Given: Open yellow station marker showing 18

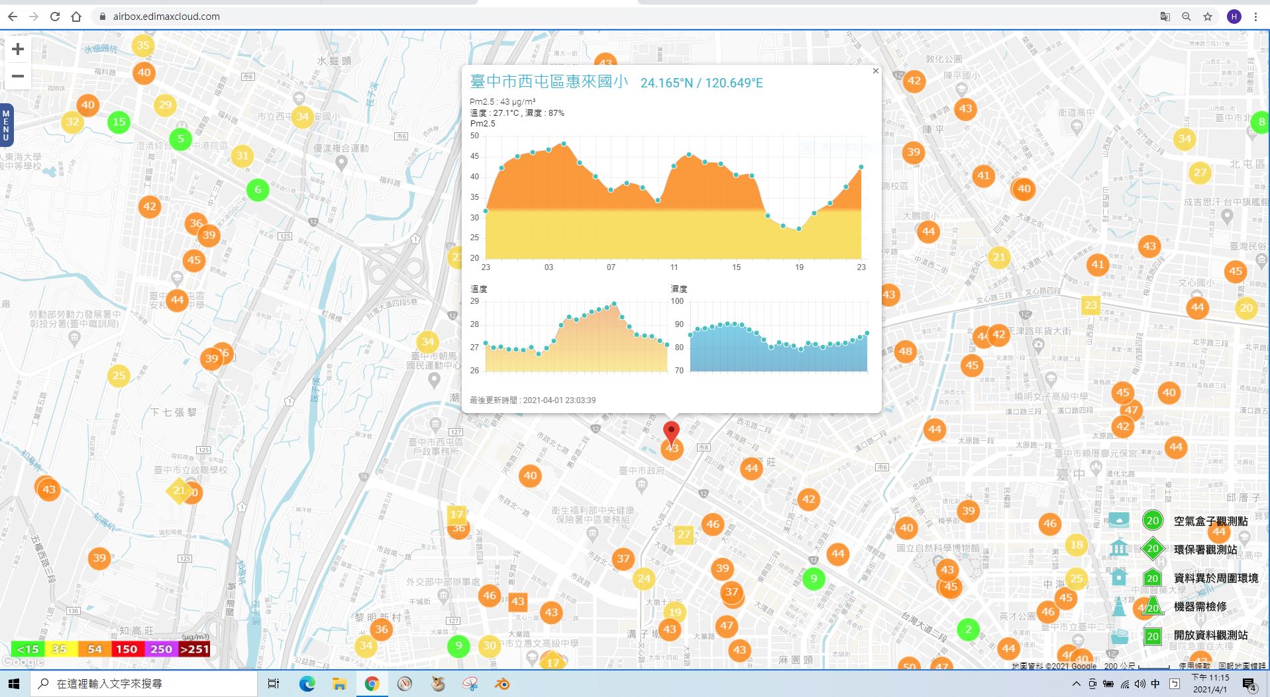Looking at the screenshot, I should pos(1077,545).
